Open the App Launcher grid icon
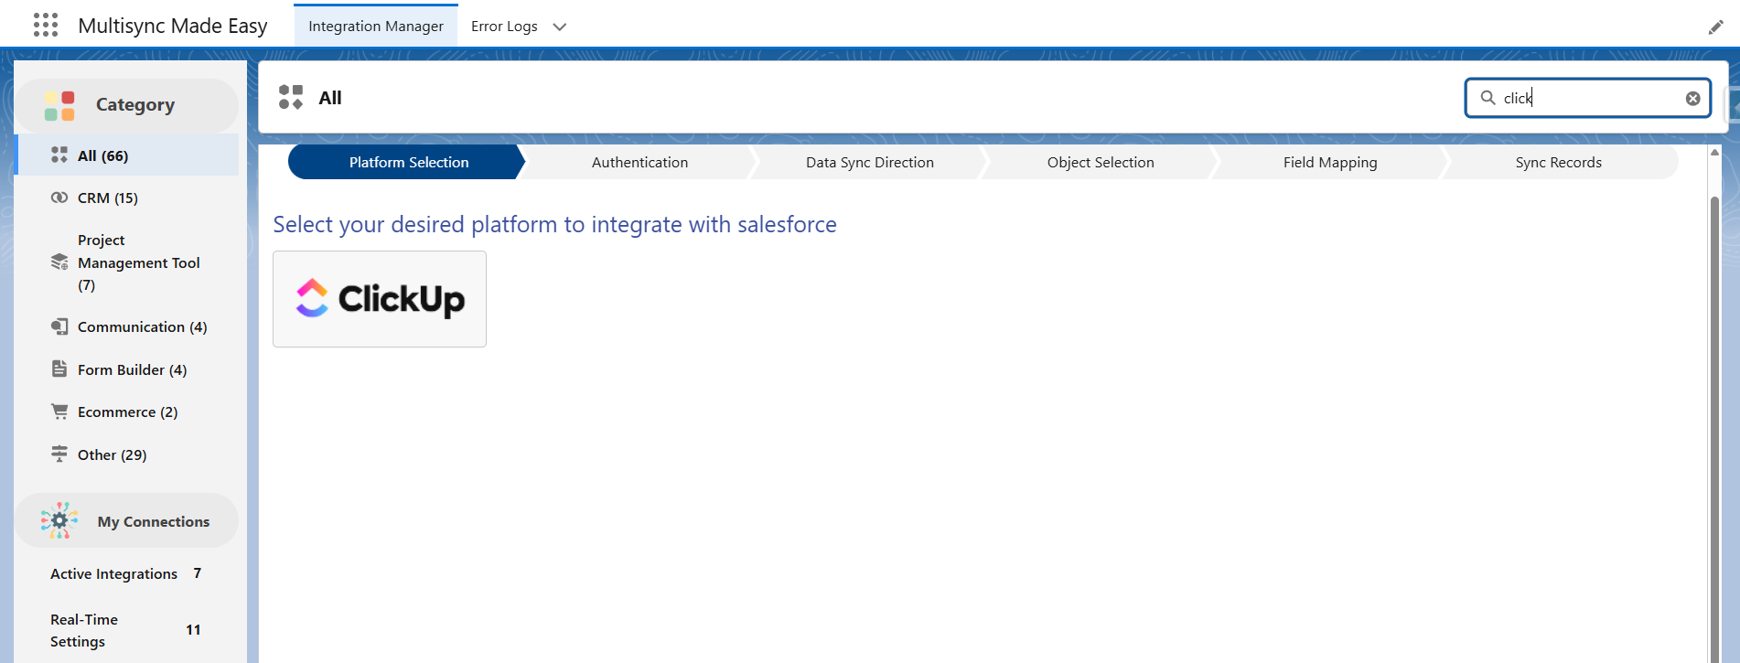The image size is (1740, 663). point(46,26)
